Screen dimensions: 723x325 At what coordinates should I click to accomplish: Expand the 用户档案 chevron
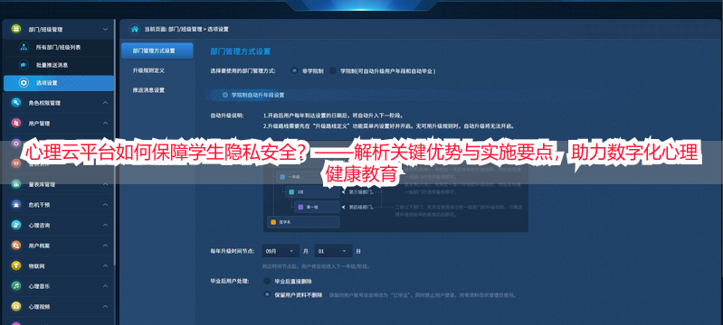point(105,246)
